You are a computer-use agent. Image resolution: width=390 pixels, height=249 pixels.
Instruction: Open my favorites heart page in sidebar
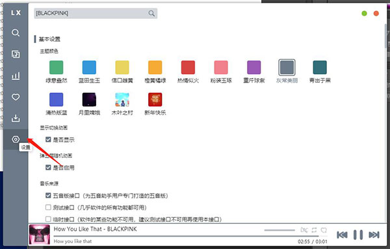pyautogui.click(x=16, y=97)
